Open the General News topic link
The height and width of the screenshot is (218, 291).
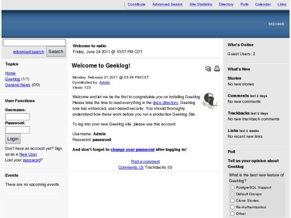(18, 85)
